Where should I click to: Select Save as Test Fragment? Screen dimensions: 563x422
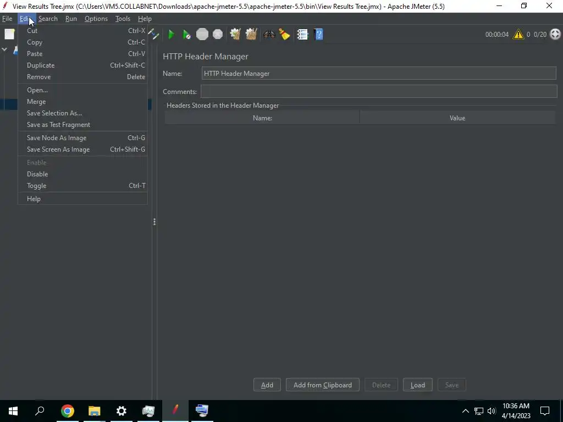(x=82, y=125)
